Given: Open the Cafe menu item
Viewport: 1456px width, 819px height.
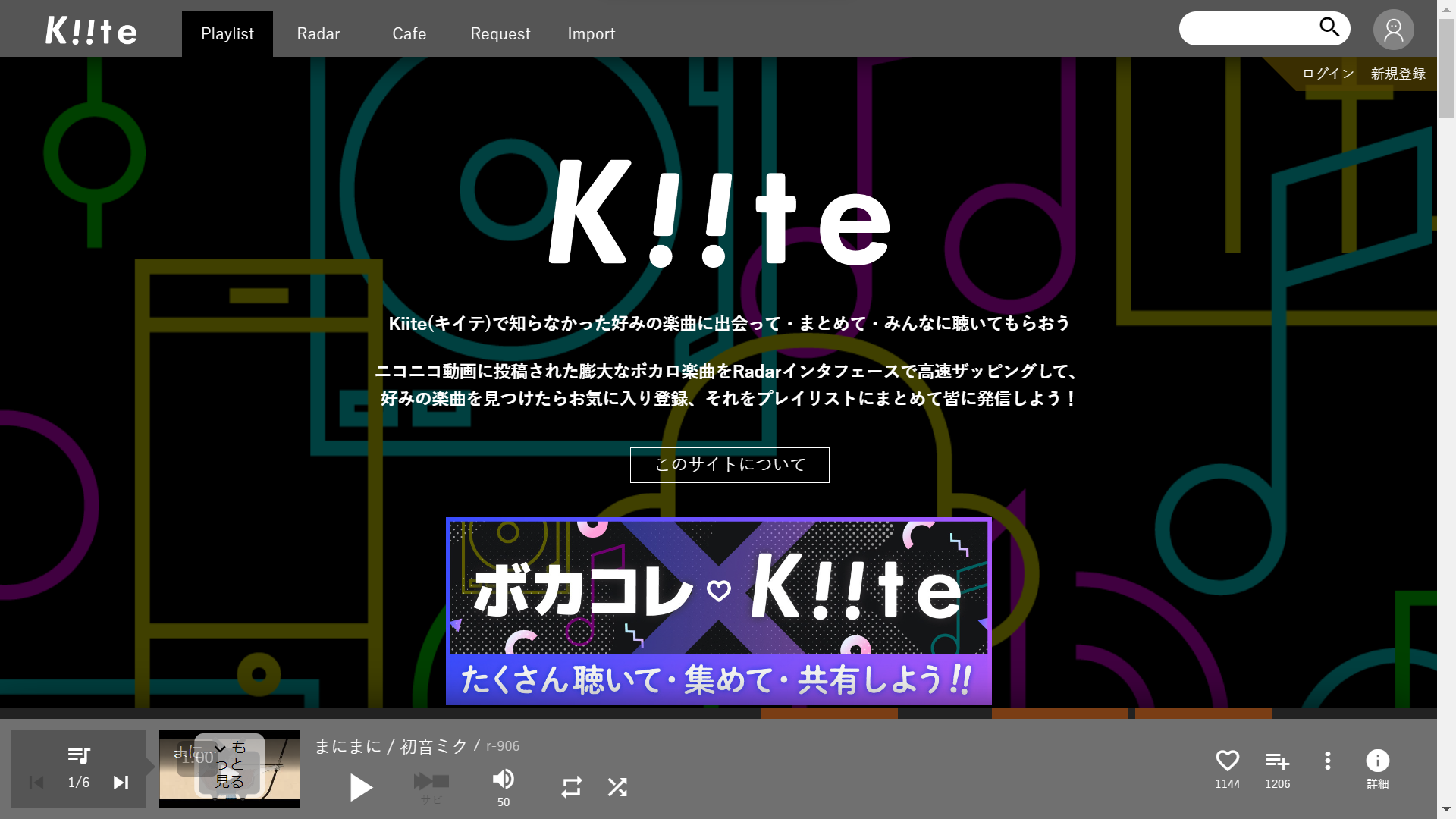Looking at the screenshot, I should [x=409, y=33].
